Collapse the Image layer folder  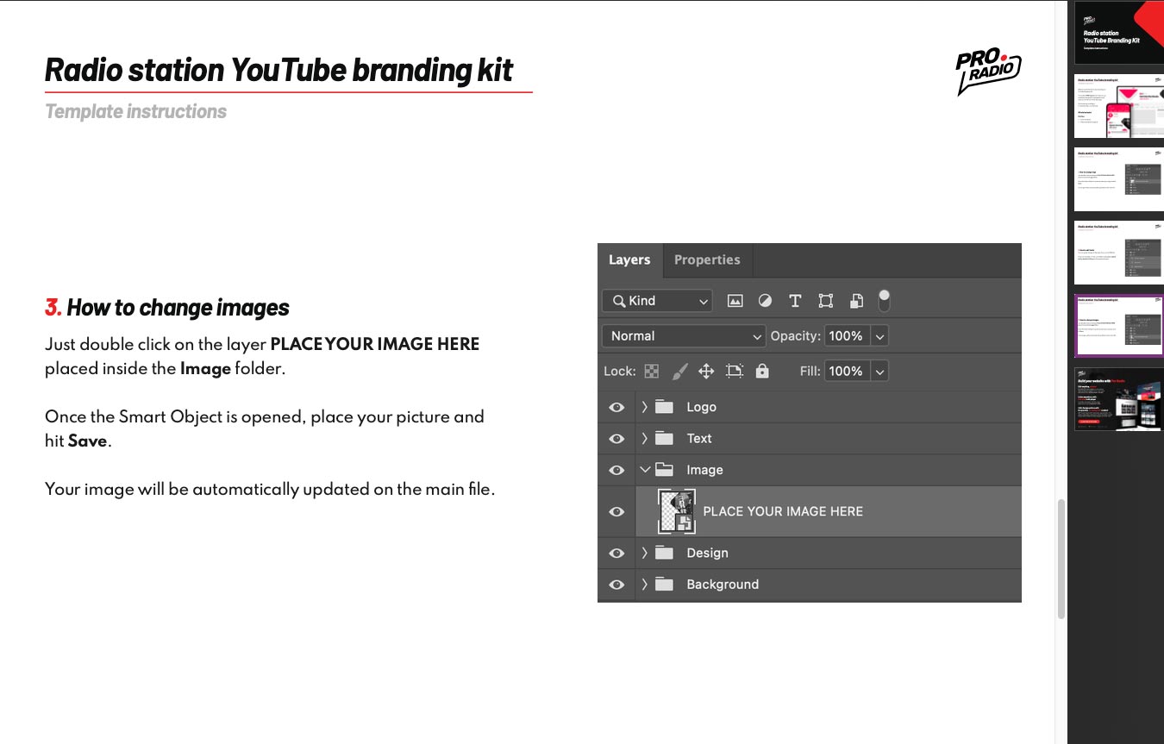645,471
